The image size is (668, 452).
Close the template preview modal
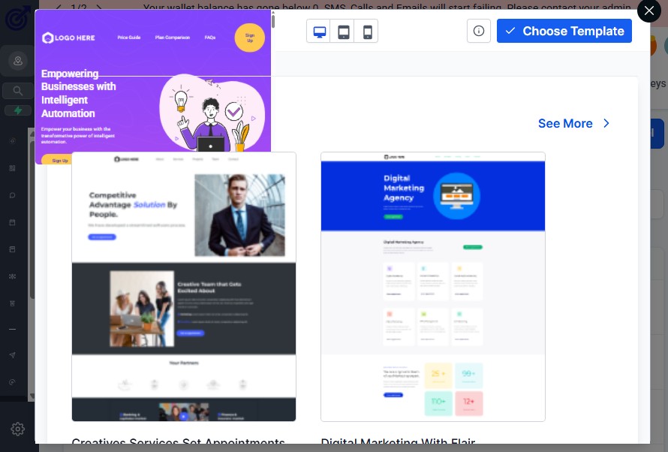pos(648,11)
